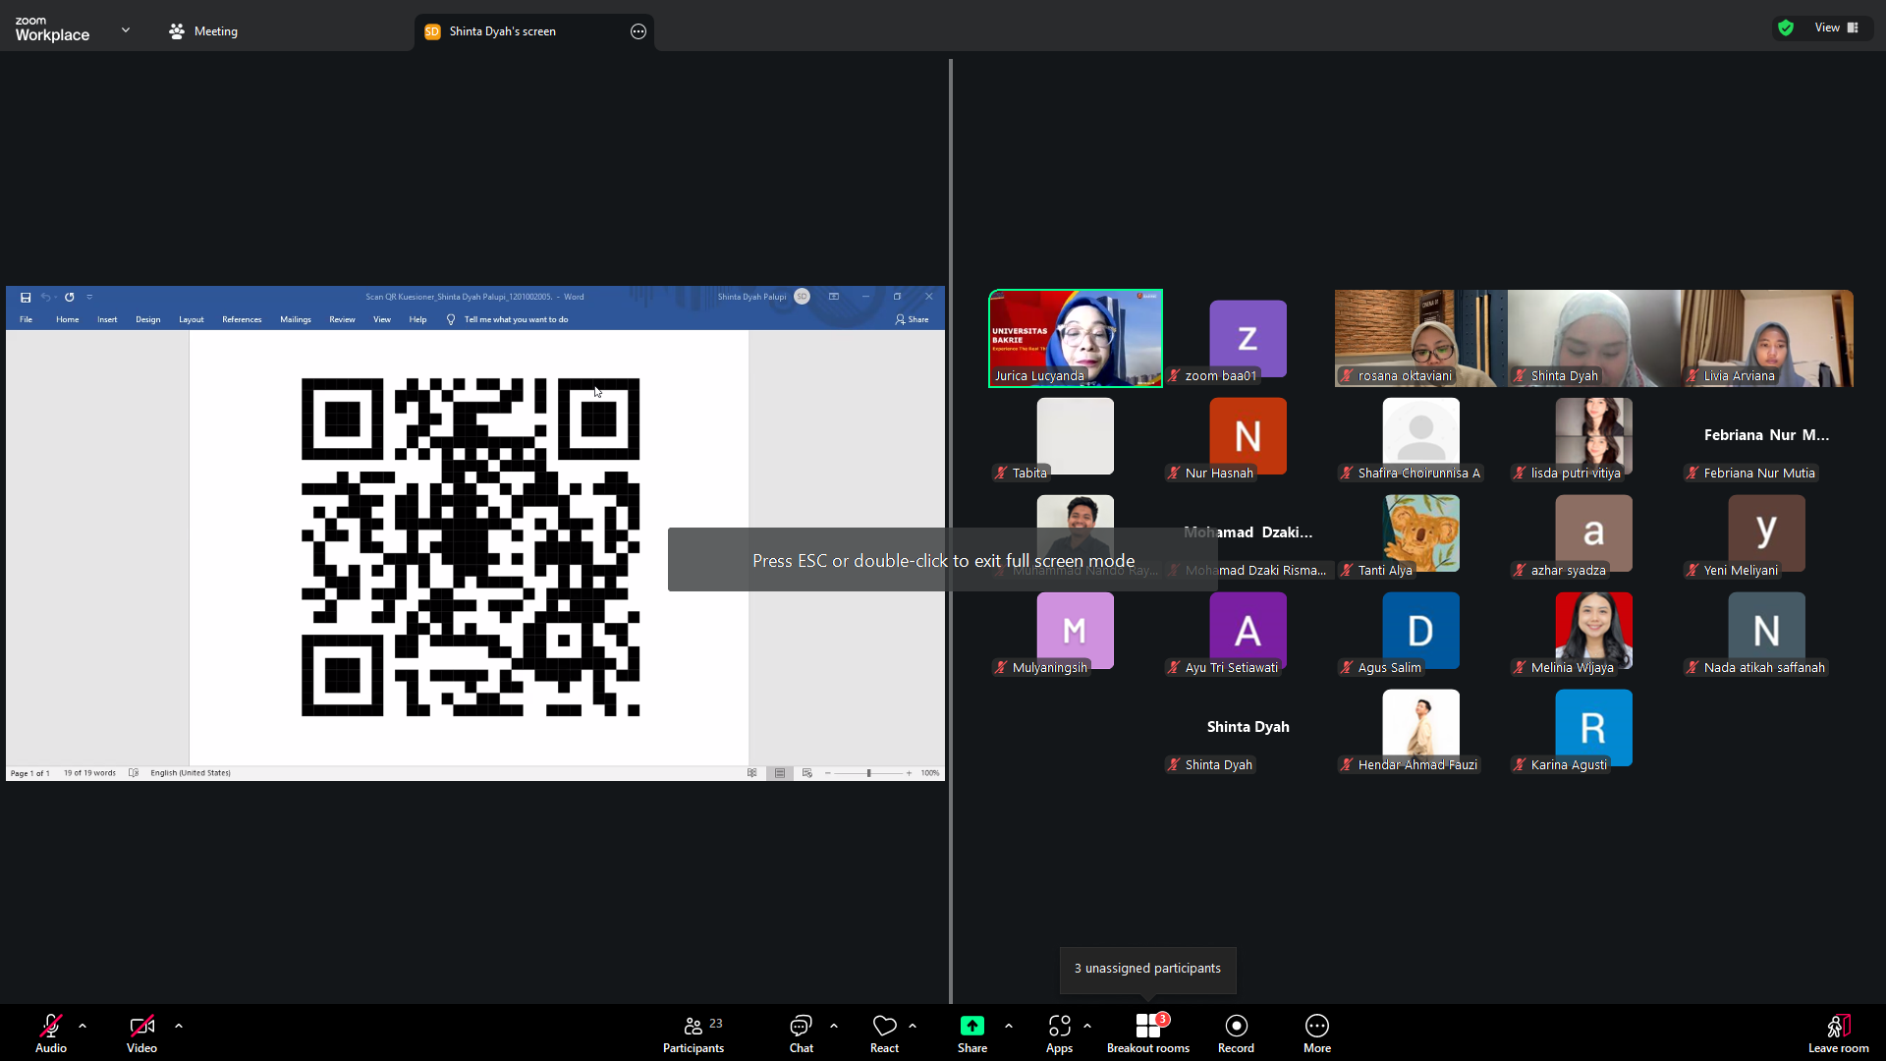Click the 19 of 19 words counter

pyautogui.click(x=89, y=773)
